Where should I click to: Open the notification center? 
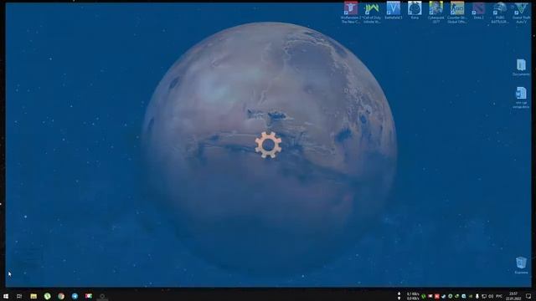(528, 296)
